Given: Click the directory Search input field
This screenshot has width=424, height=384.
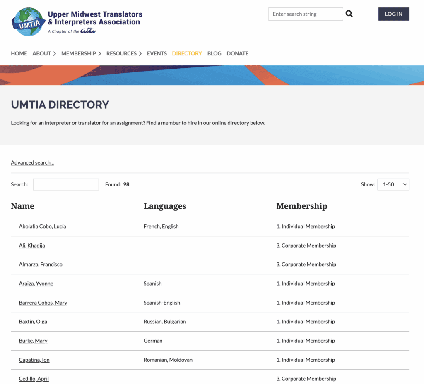Looking at the screenshot, I should (x=65, y=184).
